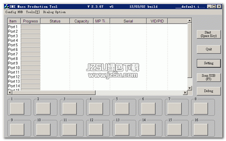The height and width of the screenshot is (141, 226).
Task: Select the Port 6 row
Action: pos(97,50)
